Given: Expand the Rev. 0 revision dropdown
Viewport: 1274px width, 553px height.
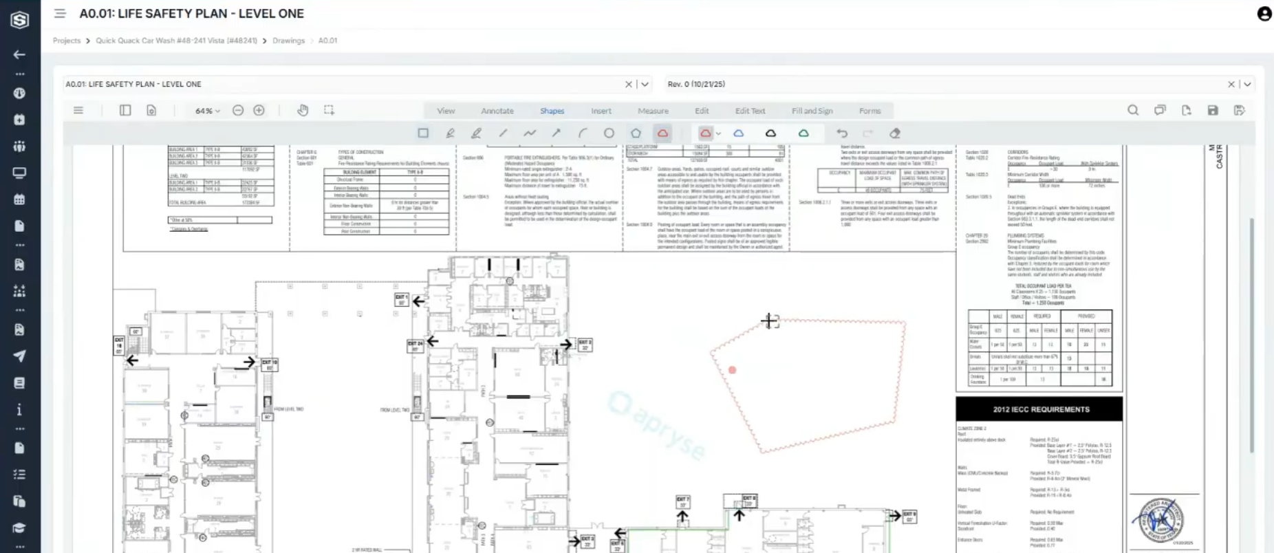Looking at the screenshot, I should (1247, 84).
